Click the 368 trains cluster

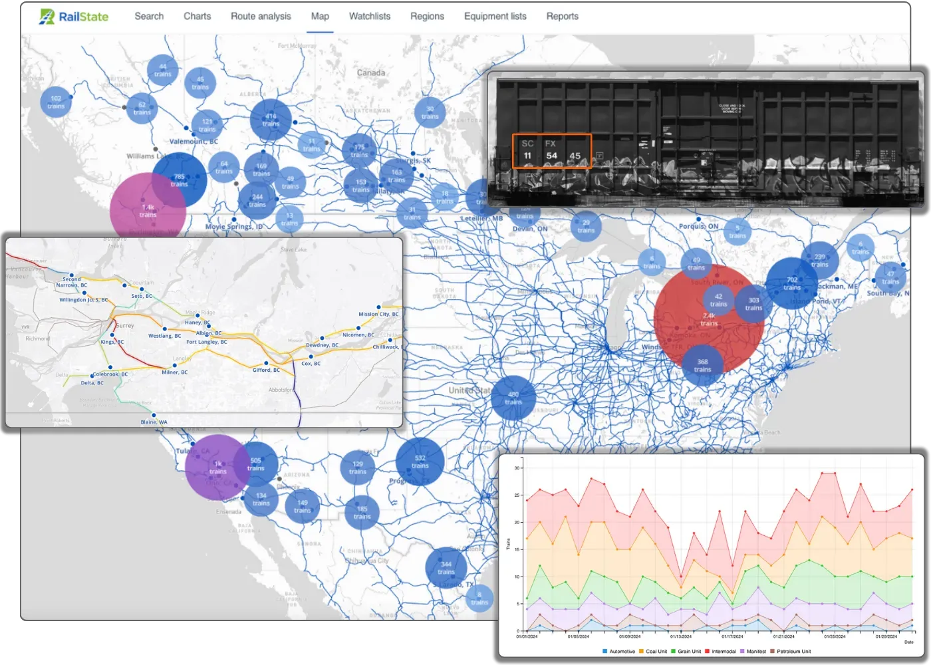coord(703,365)
